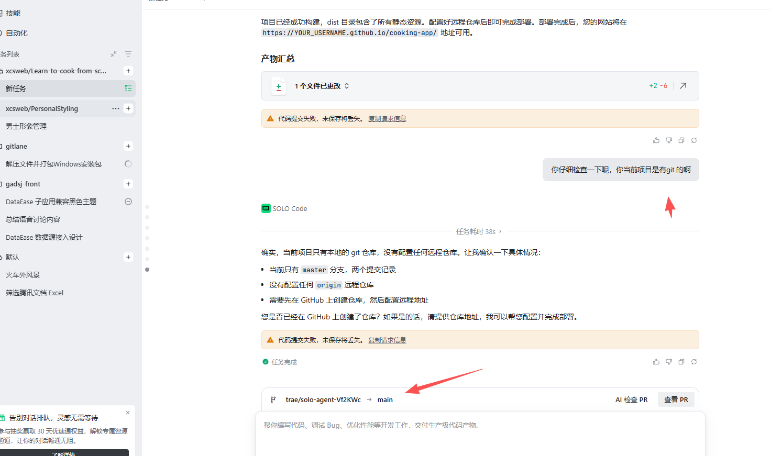Open the task list filter icon
The image size is (771, 456).
128,54
